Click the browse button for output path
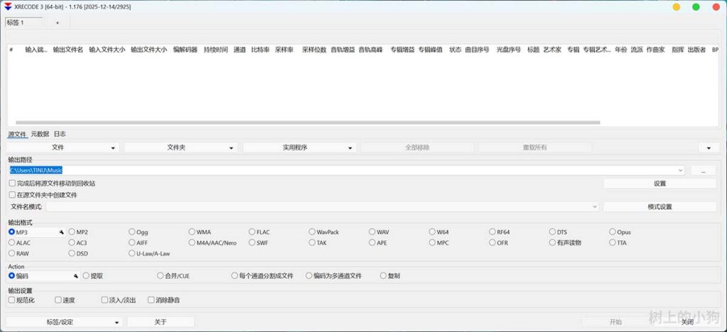This screenshot has width=727, height=332. [x=702, y=170]
